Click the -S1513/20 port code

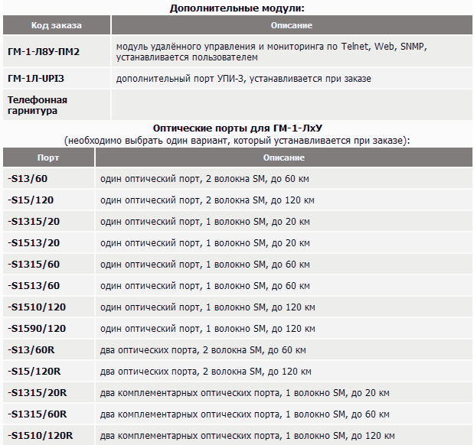33,243
